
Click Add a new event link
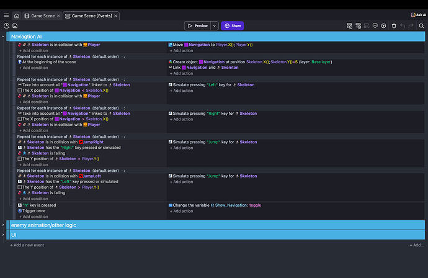point(27,245)
